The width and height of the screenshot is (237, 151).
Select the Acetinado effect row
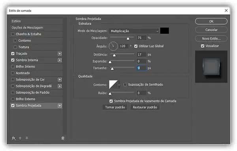[37, 73]
